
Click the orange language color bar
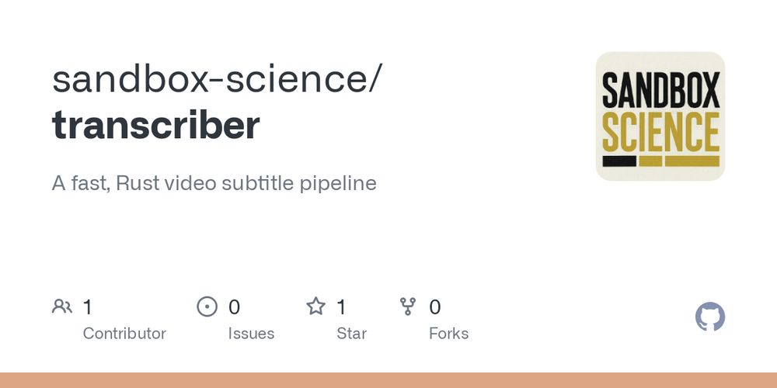pyautogui.click(x=388, y=380)
